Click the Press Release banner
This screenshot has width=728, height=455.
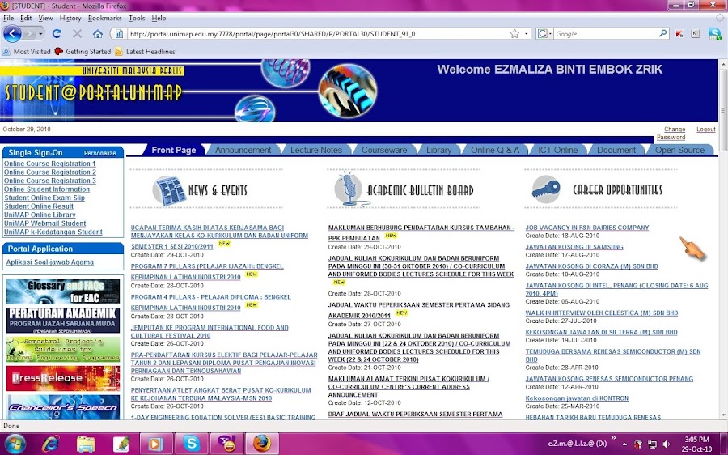click(63, 378)
